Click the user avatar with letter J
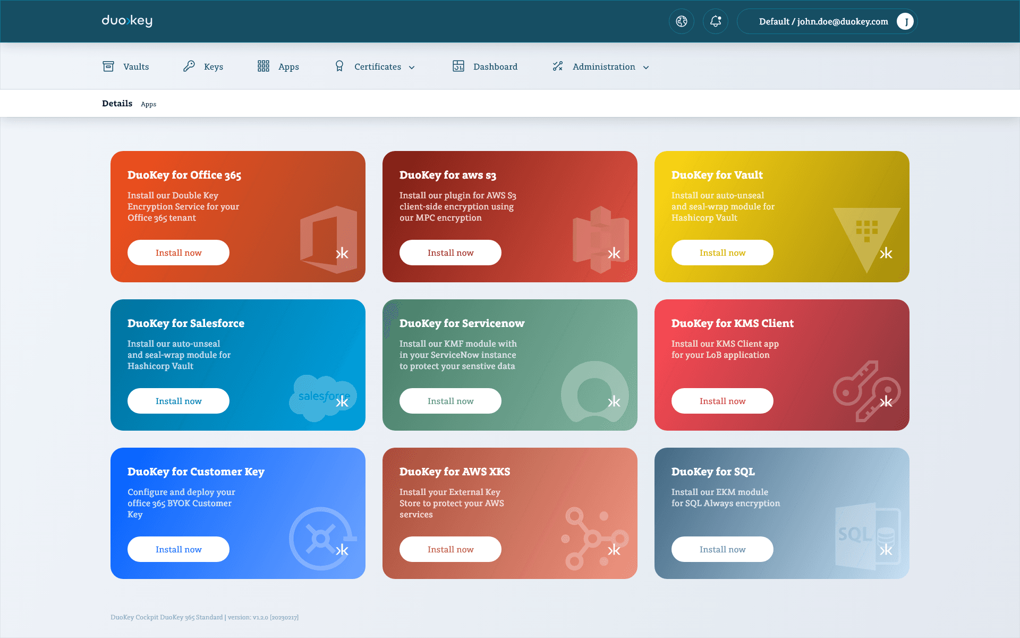 coord(905,21)
